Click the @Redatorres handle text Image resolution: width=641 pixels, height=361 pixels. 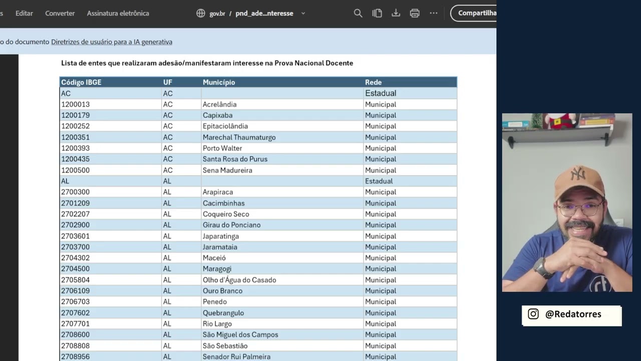click(573, 314)
